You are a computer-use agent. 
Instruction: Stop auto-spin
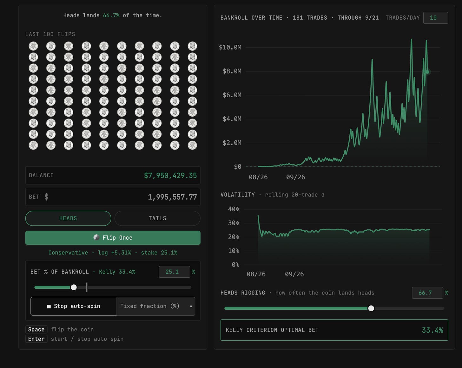click(x=74, y=306)
